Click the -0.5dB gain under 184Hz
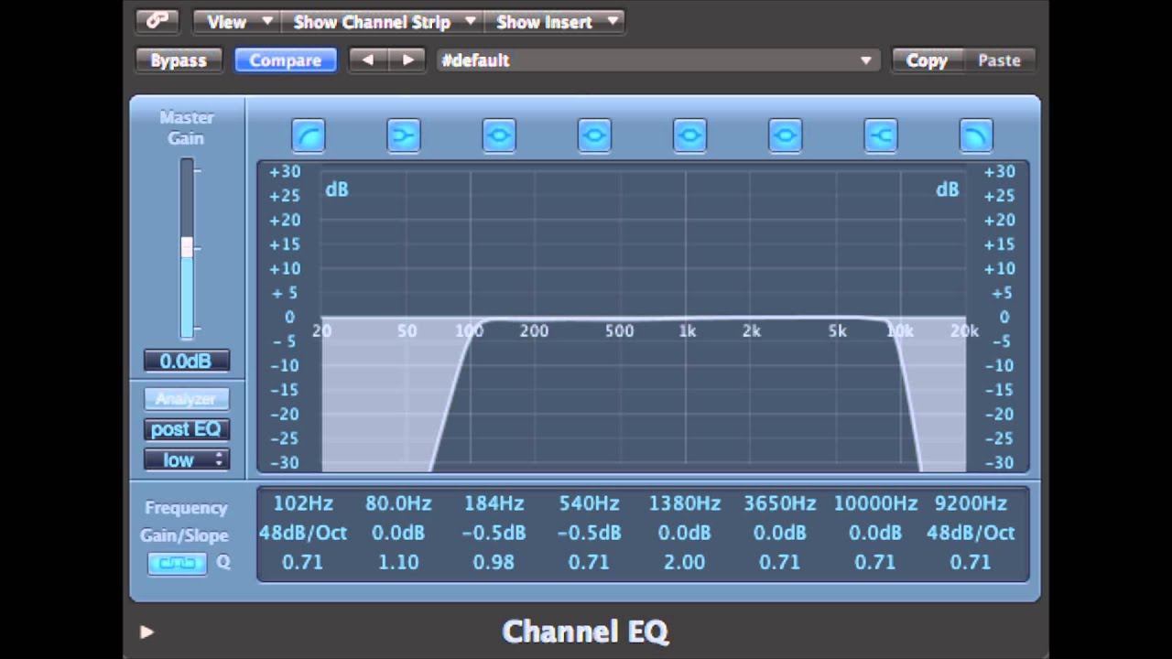 coord(494,533)
